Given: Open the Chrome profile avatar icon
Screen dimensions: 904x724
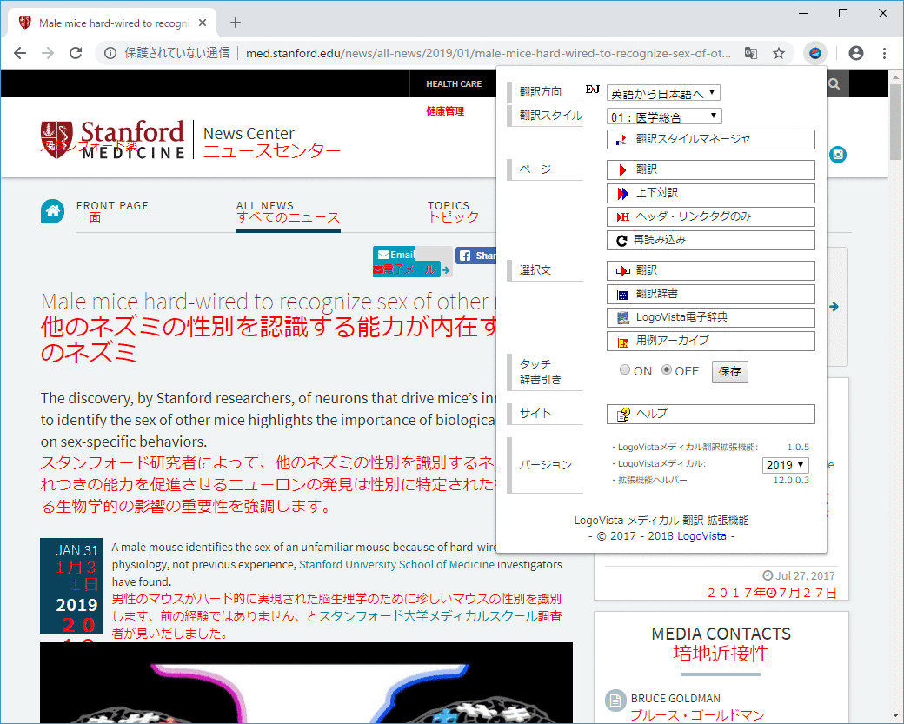Looking at the screenshot, I should [x=856, y=53].
